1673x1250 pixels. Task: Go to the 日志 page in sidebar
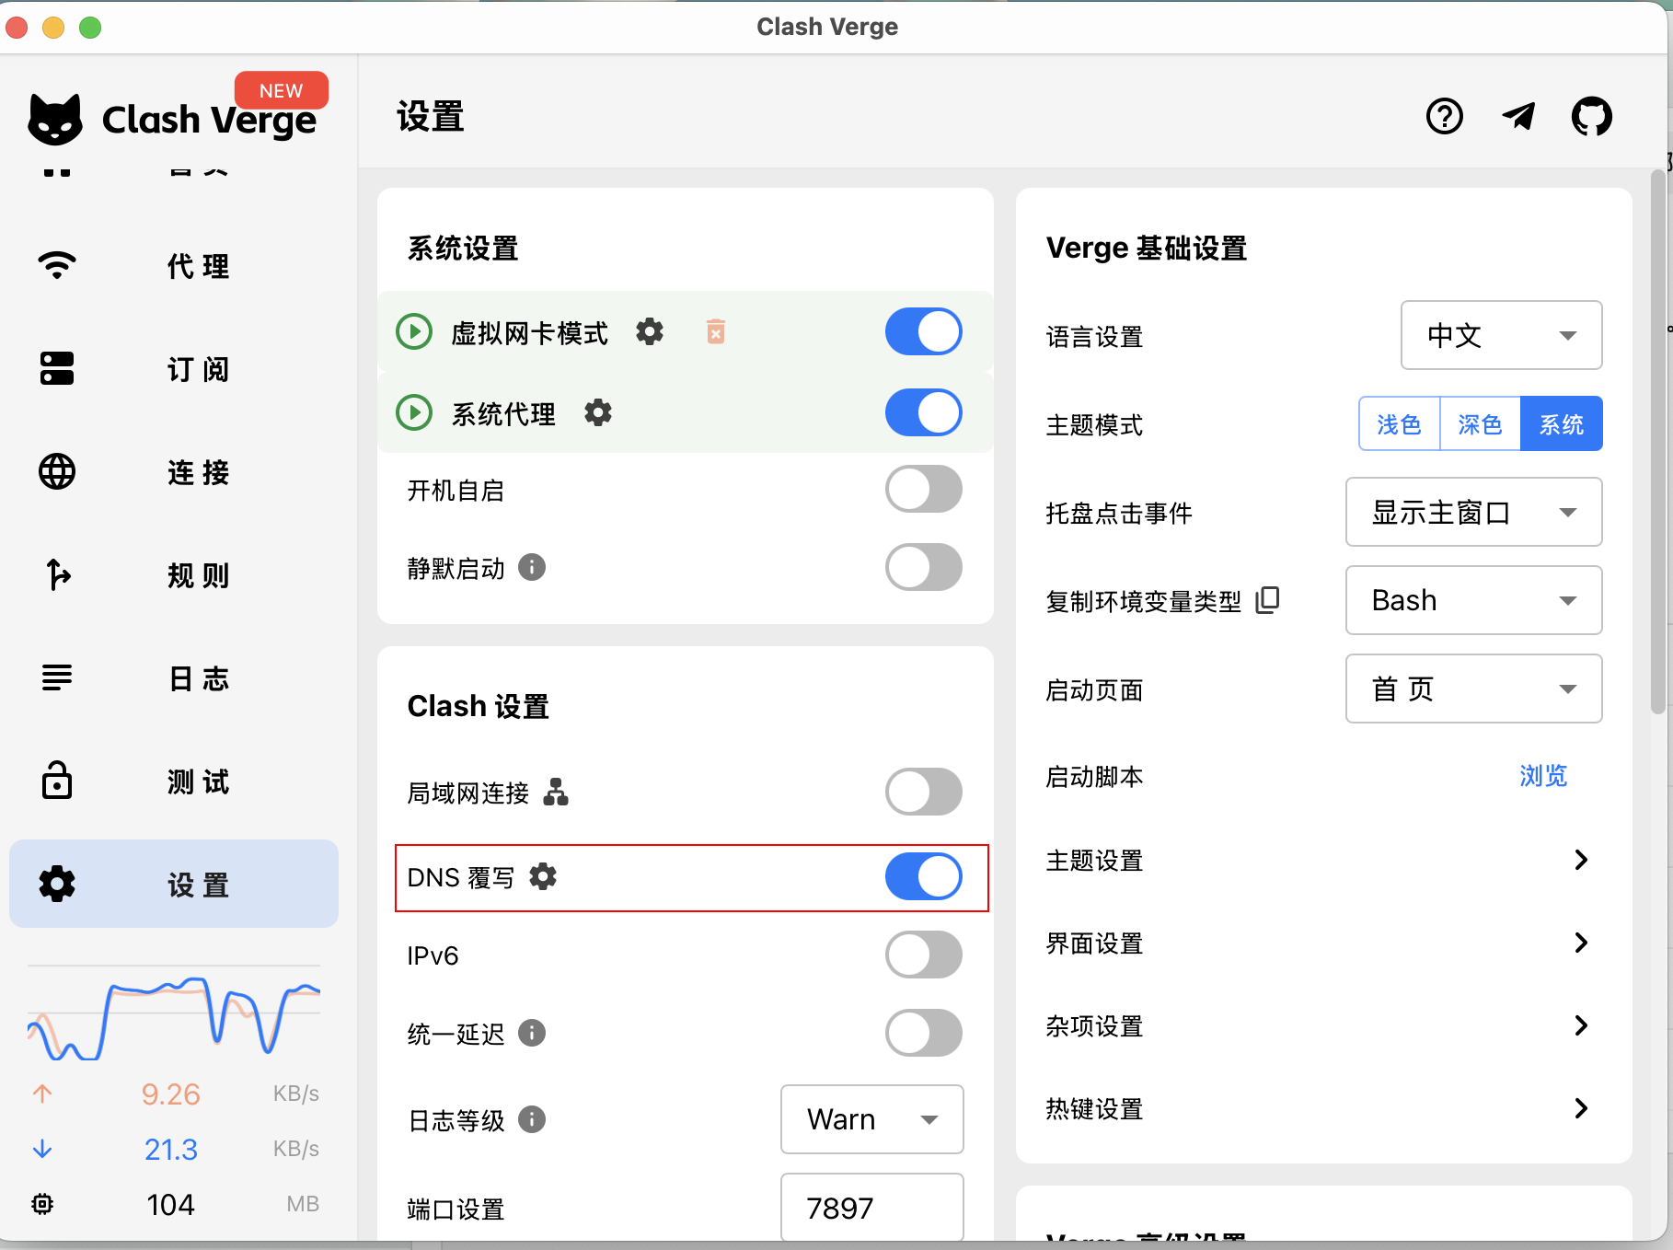pyautogui.click(x=174, y=678)
